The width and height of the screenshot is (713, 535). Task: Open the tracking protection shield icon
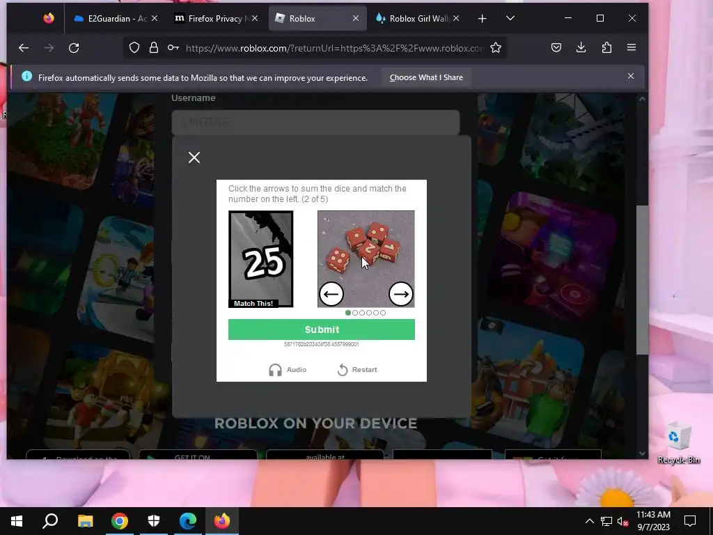pyautogui.click(x=134, y=48)
